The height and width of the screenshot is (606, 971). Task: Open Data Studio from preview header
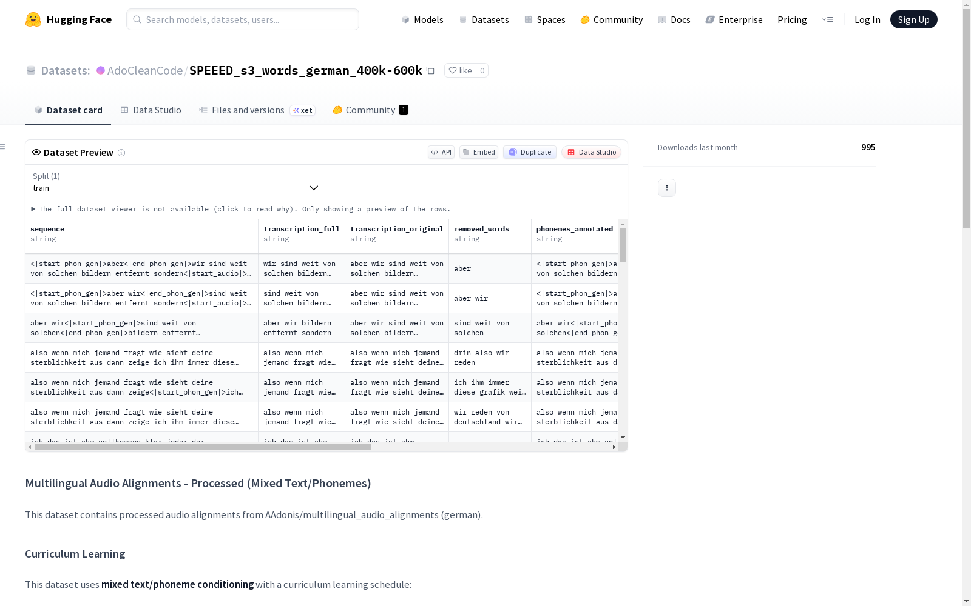click(591, 152)
